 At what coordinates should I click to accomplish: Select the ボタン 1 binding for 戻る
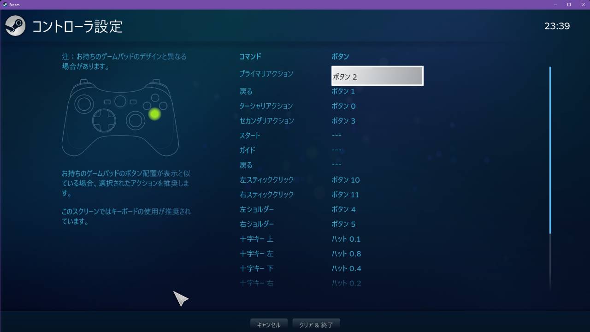click(343, 91)
